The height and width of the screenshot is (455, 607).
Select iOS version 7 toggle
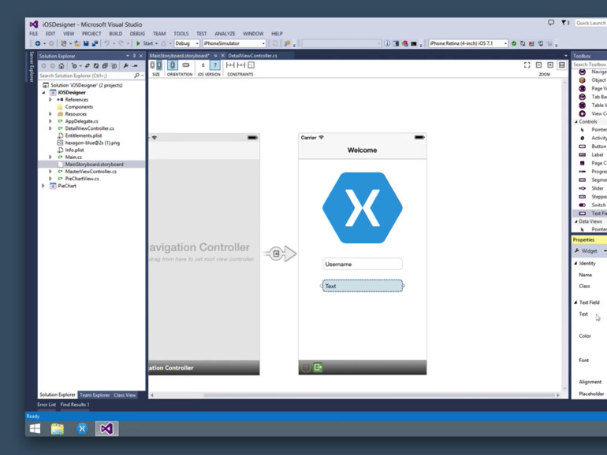(x=215, y=65)
